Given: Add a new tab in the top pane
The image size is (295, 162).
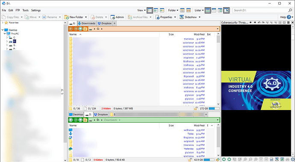Looking at the screenshot, I should point(115,23).
